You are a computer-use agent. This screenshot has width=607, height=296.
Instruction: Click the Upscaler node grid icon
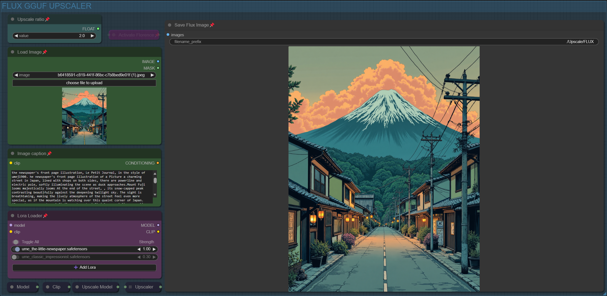(x=130, y=287)
